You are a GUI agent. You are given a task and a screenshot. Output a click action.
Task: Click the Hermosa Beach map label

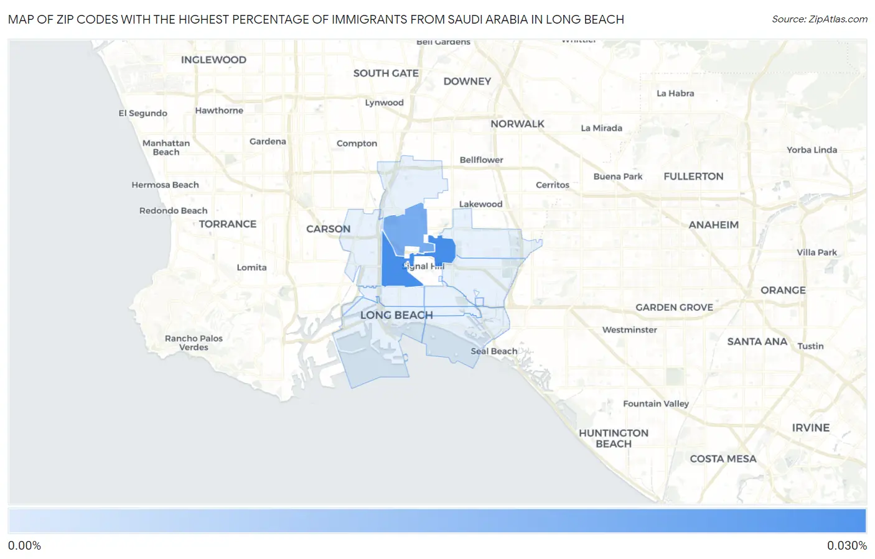pyautogui.click(x=165, y=185)
